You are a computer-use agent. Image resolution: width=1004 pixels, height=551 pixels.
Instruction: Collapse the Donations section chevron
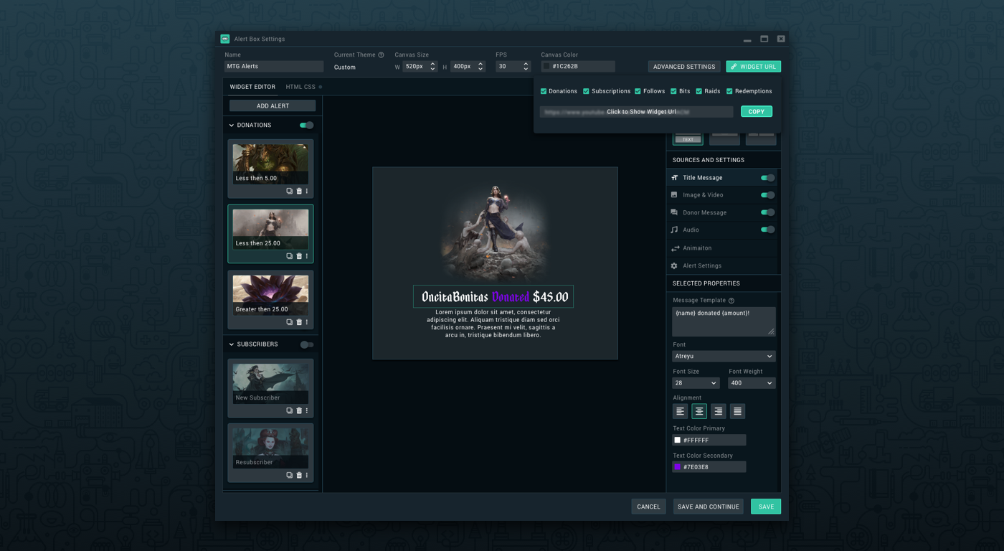tap(232, 126)
